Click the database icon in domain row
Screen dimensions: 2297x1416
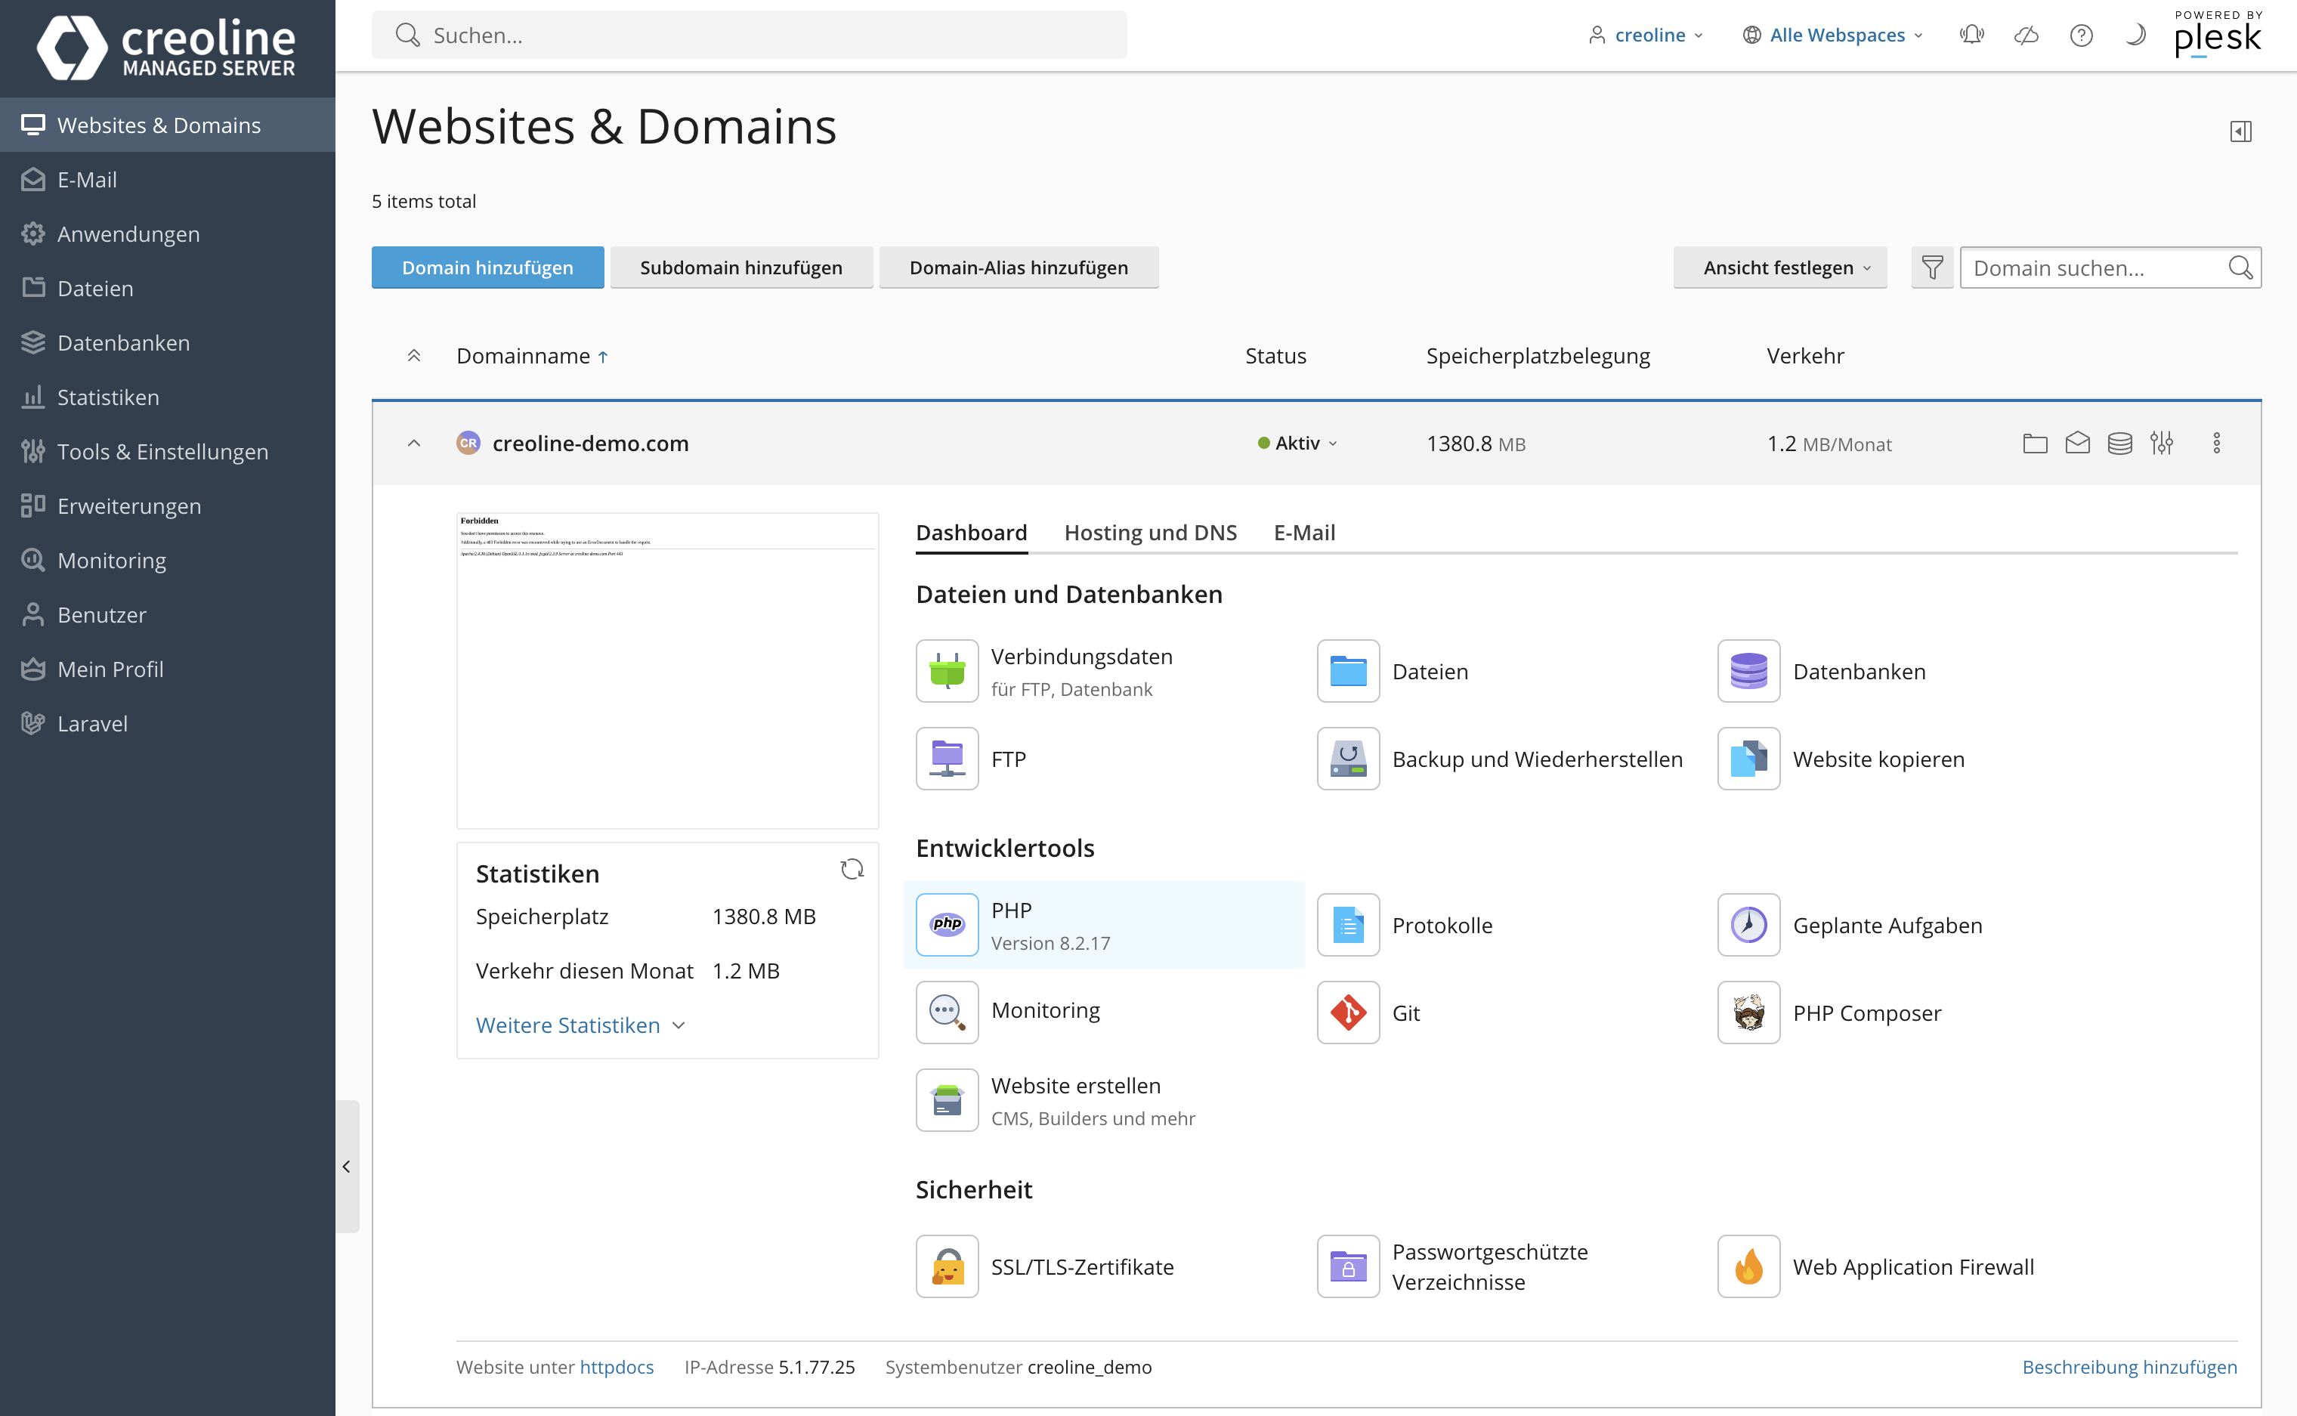tap(2120, 443)
